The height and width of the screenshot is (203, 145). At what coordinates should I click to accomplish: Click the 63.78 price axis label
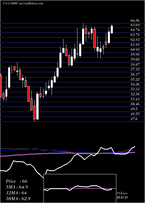(x=135, y=35)
